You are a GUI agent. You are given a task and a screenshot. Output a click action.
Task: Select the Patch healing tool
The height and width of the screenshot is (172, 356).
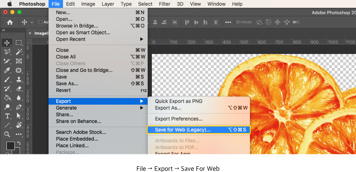coord(19,70)
